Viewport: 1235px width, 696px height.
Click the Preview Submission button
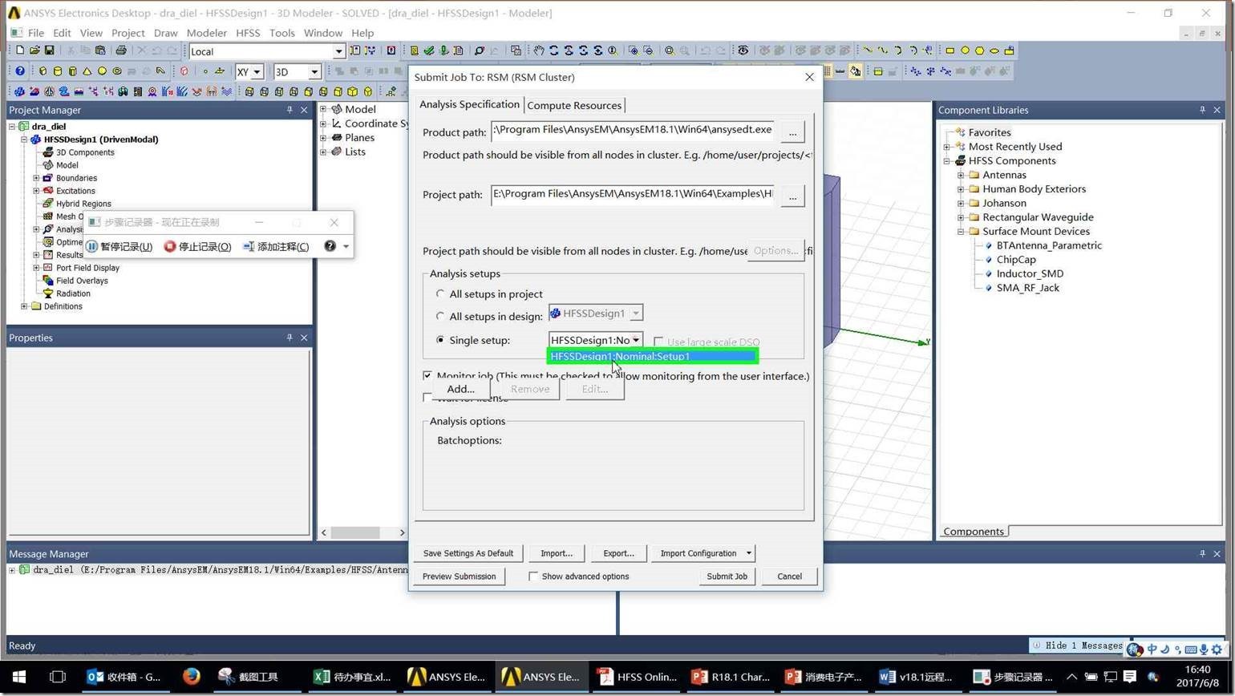(x=459, y=576)
